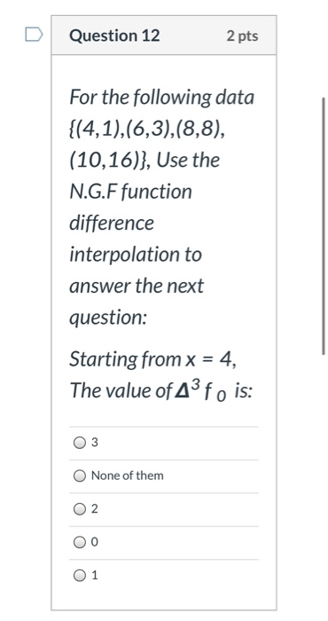
Task: Click the word "difference" in the prompt
Action: point(112,223)
